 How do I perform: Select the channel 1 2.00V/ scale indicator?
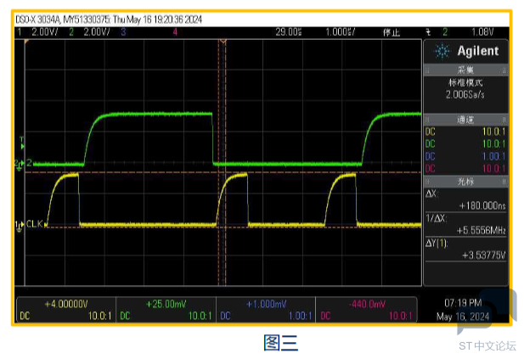coord(38,31)
